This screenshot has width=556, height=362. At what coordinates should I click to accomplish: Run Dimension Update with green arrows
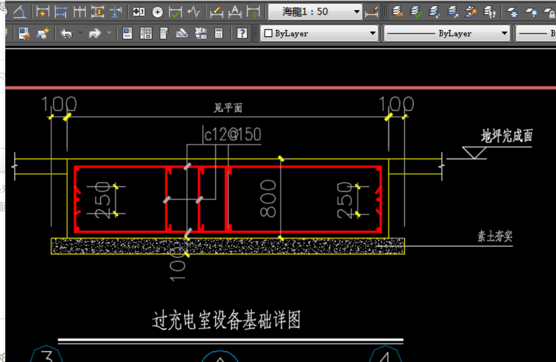[x=254, y=12]
